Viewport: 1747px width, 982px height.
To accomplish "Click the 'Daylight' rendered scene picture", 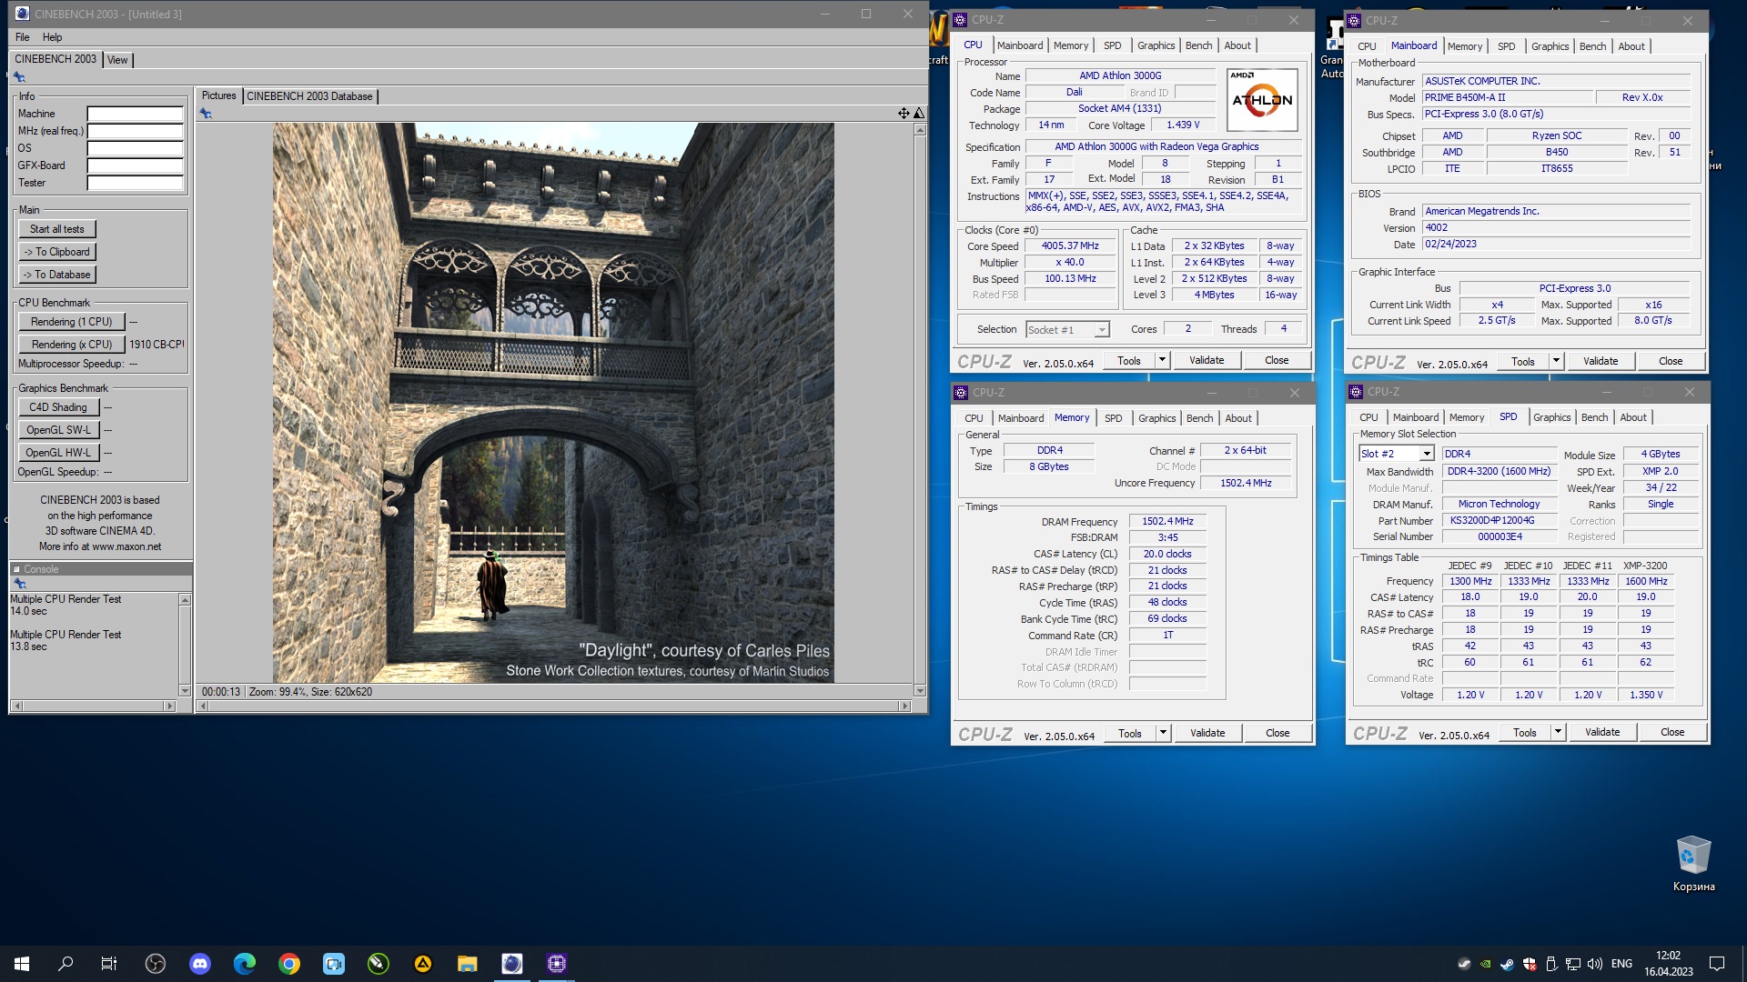I will [553, 403].
